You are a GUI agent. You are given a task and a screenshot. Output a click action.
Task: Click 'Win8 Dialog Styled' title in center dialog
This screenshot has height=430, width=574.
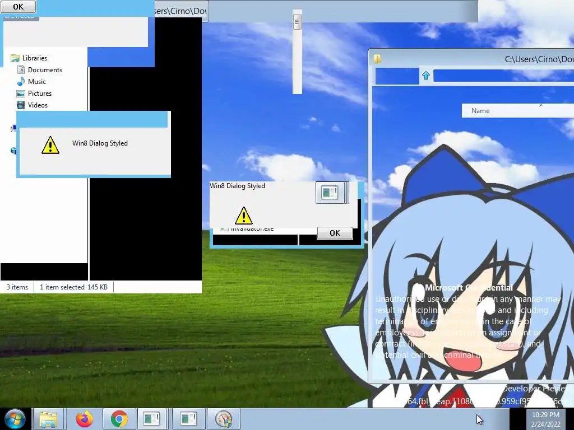click(237, 186)
